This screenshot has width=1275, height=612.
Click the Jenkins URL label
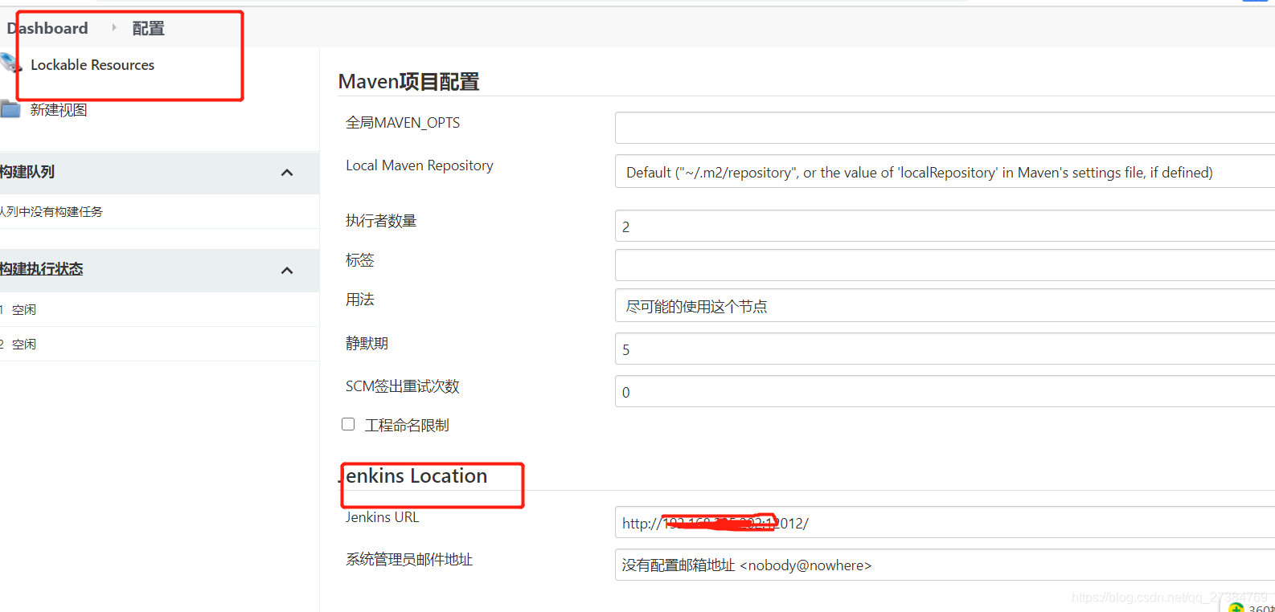pos(383,517)
